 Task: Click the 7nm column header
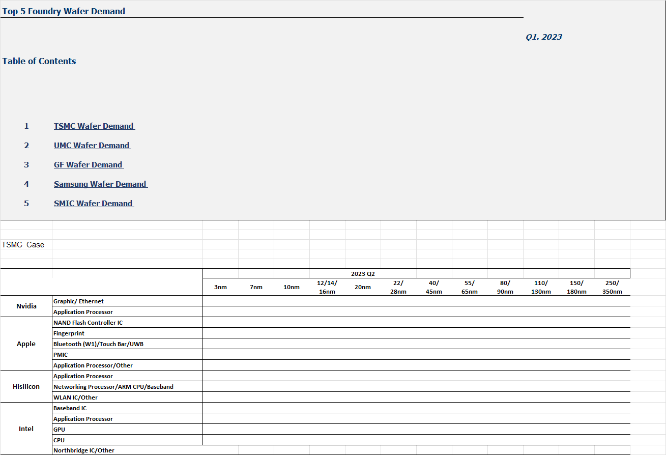click(x=256, y=287)
